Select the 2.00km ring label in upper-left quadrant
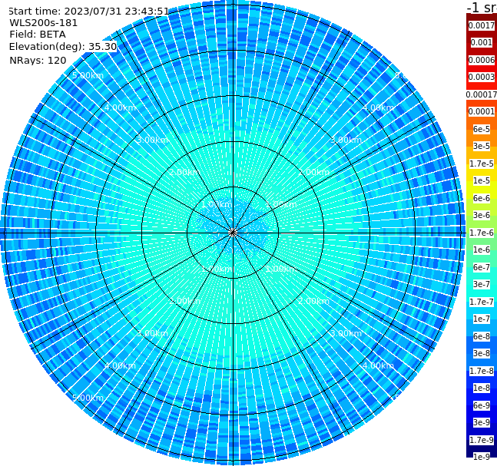497x466 pixels. tap(184, 172)
